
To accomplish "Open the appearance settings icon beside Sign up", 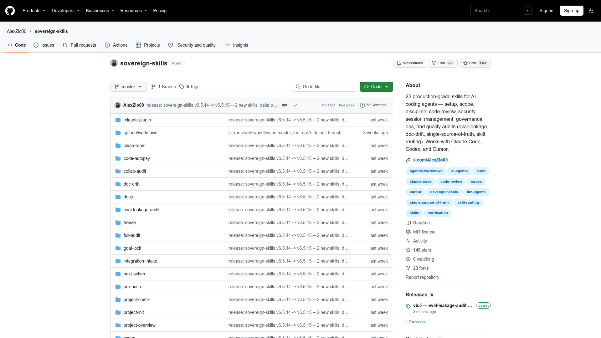I will point(591,11).
